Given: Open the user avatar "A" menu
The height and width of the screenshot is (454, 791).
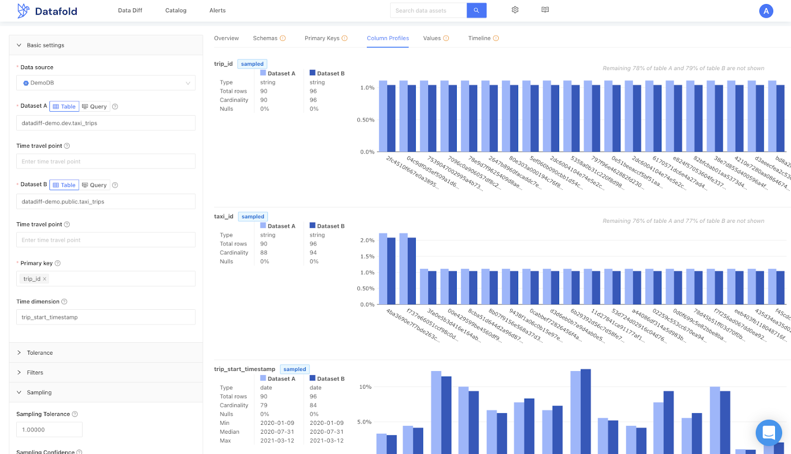Looking at the screenshot, I should tap(766, 11).
